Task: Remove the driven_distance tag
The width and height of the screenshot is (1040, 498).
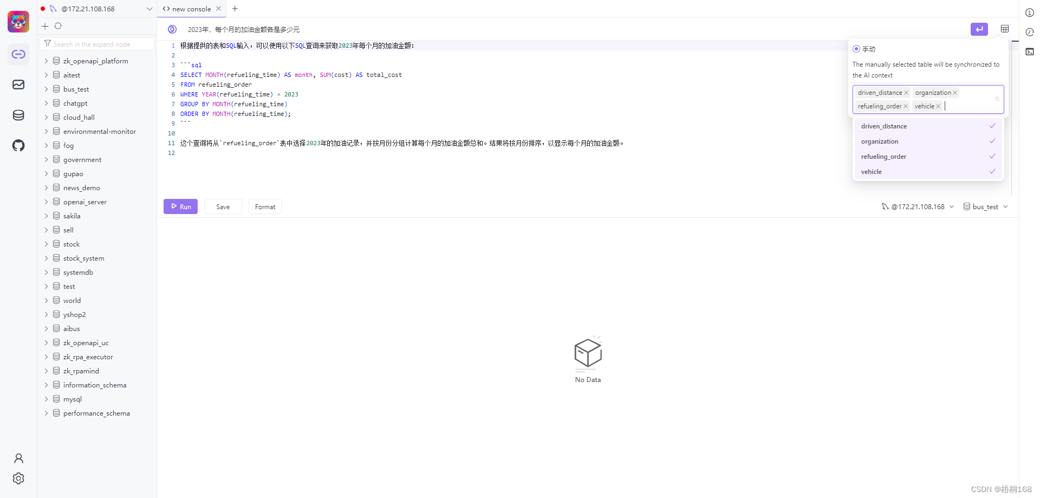Action: coord(906,93)
